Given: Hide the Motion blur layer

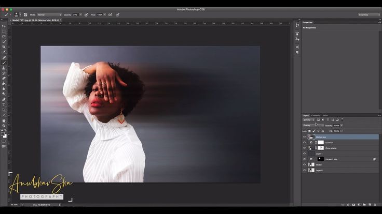Looking at the screenshot, I should coord(305,137).
